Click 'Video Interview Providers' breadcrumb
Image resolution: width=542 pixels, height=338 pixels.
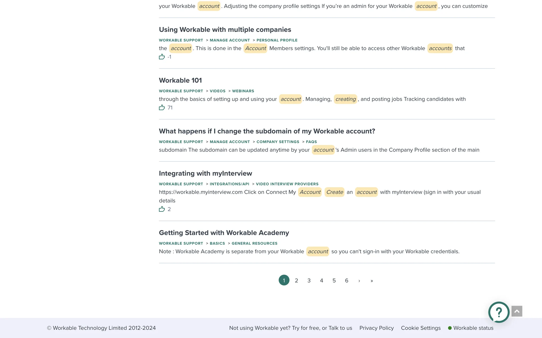point(287,184)
